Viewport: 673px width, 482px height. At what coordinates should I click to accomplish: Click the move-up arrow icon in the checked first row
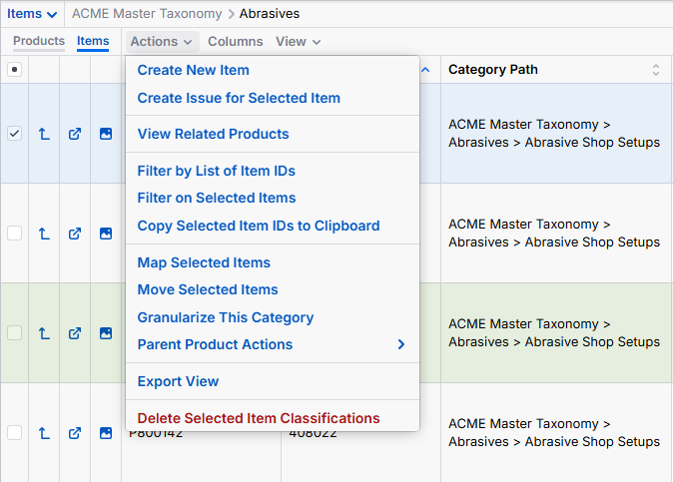pyautogui.click(x=44, y=134)
